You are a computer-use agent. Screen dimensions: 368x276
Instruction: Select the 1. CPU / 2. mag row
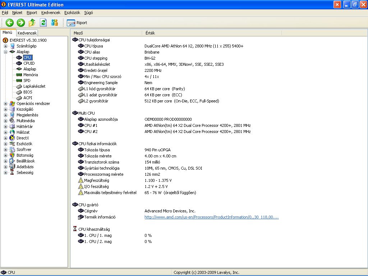(x=115, y=241)
